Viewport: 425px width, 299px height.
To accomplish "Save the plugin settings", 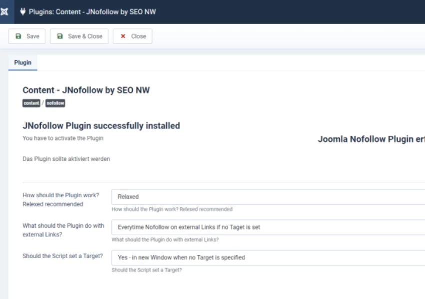I will [27, 36].
